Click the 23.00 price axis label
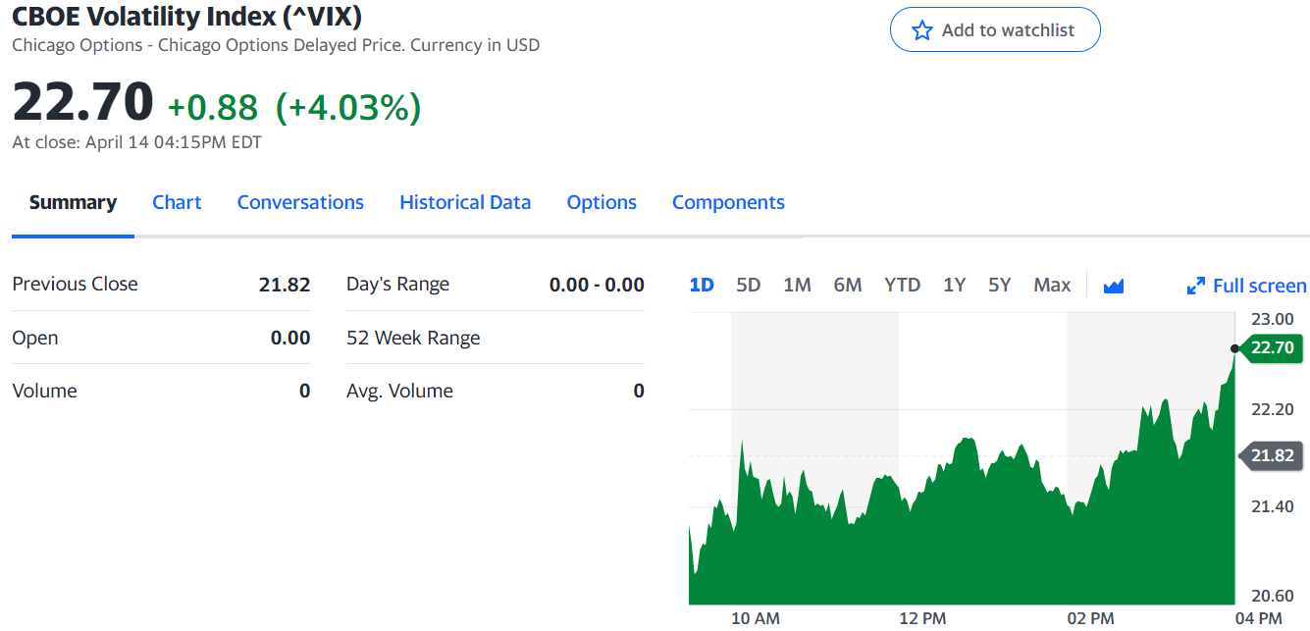This screenshot has width=1310, height=631. coord(1272,319)
